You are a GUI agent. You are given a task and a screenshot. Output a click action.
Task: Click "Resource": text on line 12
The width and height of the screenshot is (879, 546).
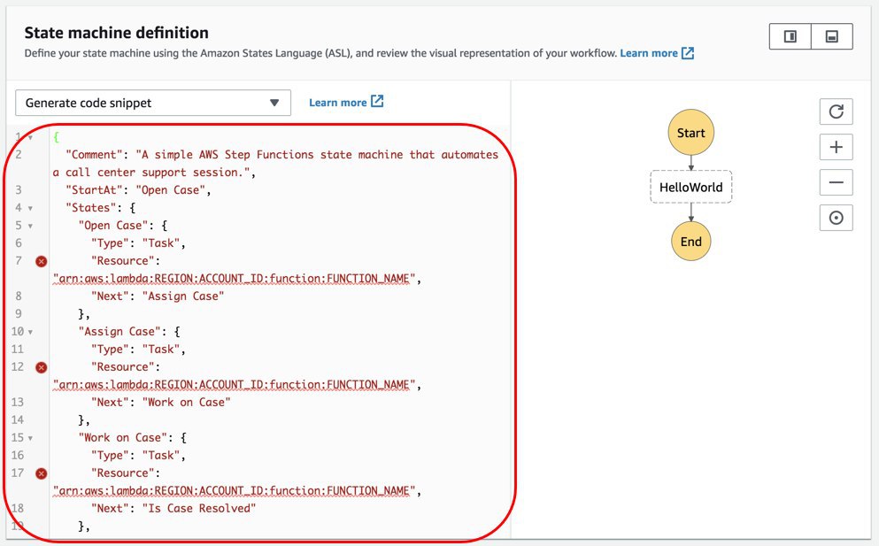click(126, 367)
